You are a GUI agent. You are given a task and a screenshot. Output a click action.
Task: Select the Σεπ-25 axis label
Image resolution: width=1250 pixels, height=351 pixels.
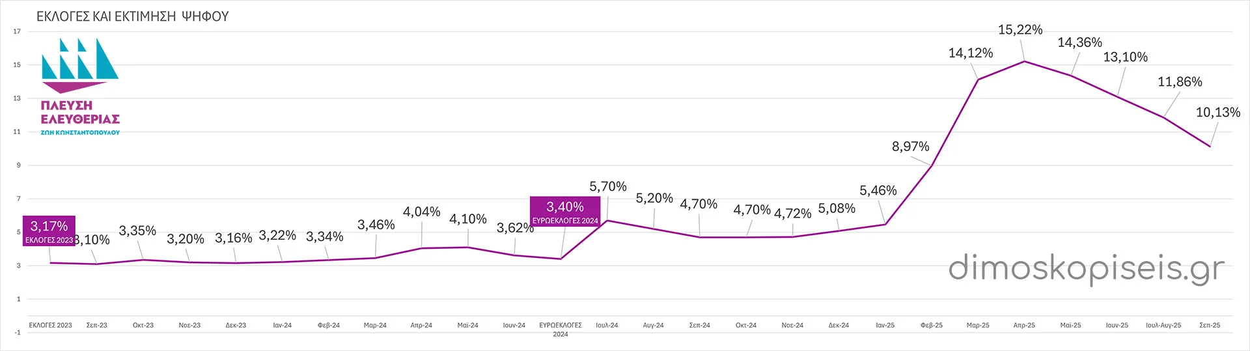1210,325
